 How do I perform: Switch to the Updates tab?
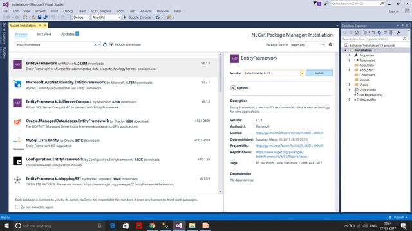[70, 34]
